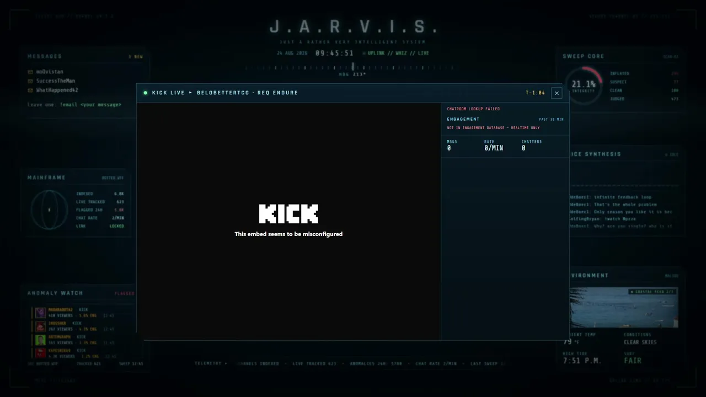
Task: Click the 0/MIN rate value
Action: click(494, 148)
